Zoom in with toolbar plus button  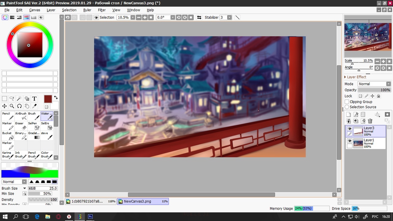(145, 17)
